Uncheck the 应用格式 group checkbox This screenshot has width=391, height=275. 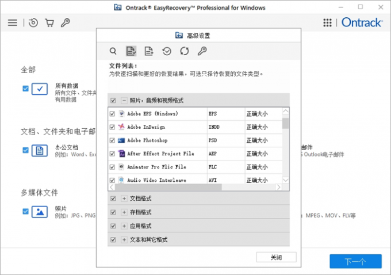coord(113,226)
